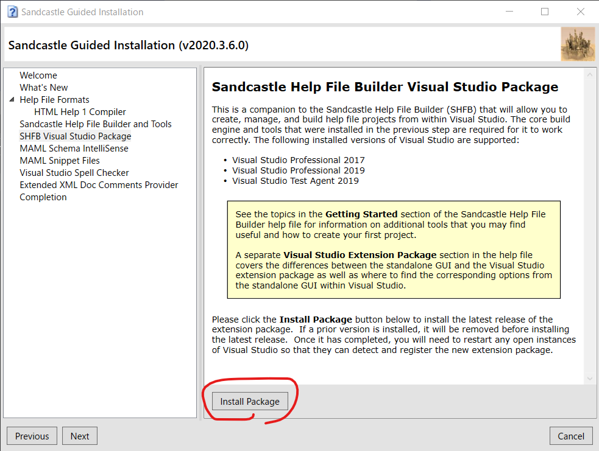
Task: Cancel the guided installation
Action: 571,436
